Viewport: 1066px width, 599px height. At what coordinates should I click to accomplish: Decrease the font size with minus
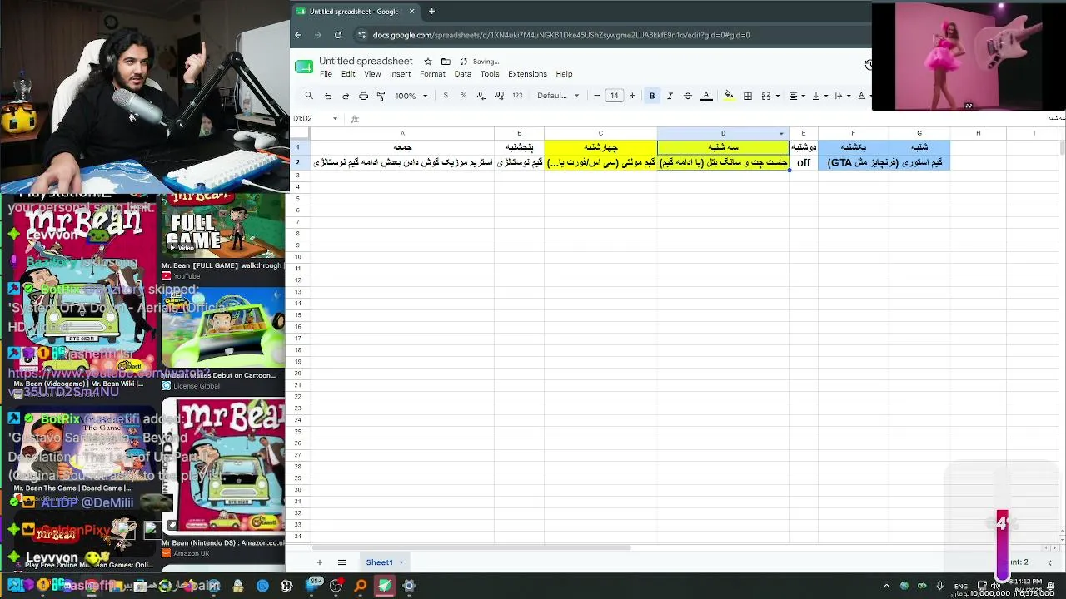click(x=596, y=96)
